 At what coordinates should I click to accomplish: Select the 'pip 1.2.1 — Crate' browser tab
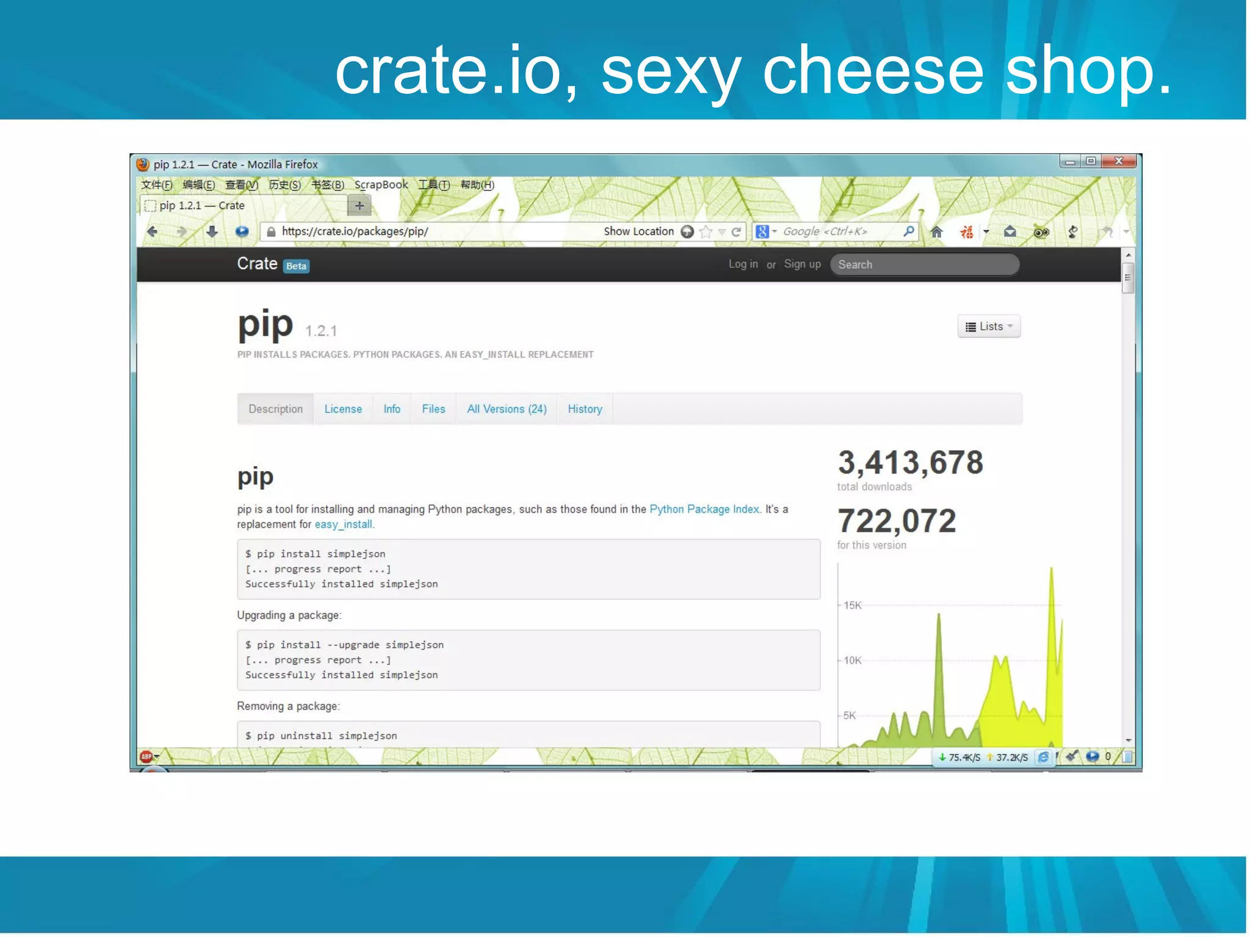pos(244,206)
